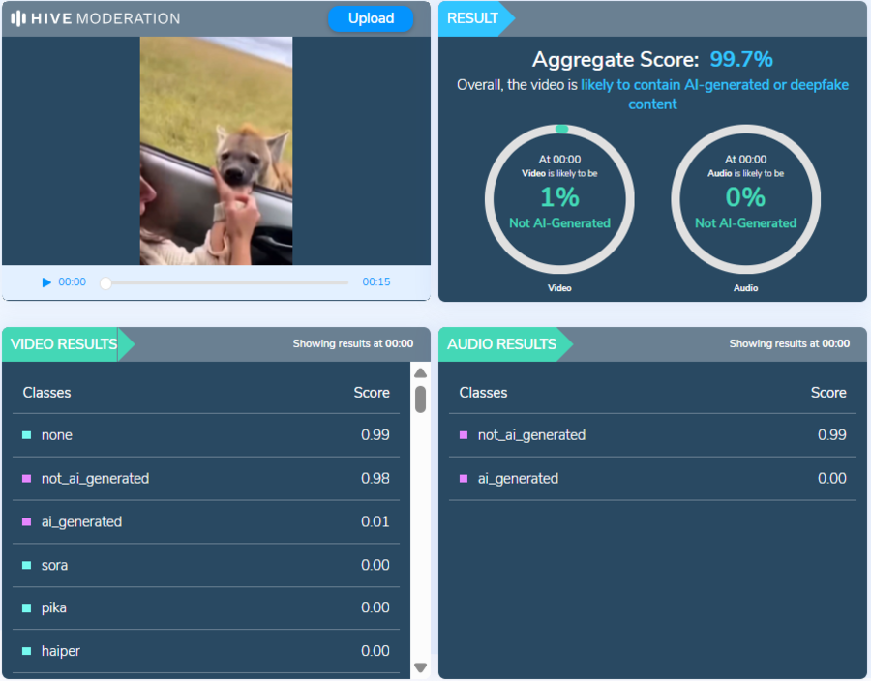Click the sora class color marker
871x681 pixels.
pyautogui.click(x=27, y=565)
